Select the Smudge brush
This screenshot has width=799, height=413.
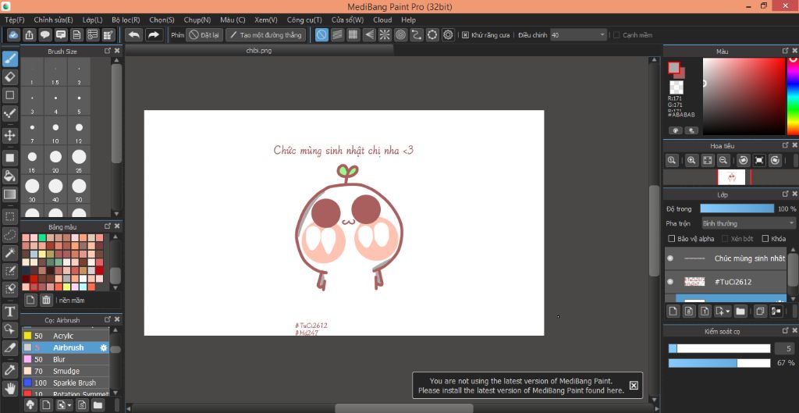66,371
